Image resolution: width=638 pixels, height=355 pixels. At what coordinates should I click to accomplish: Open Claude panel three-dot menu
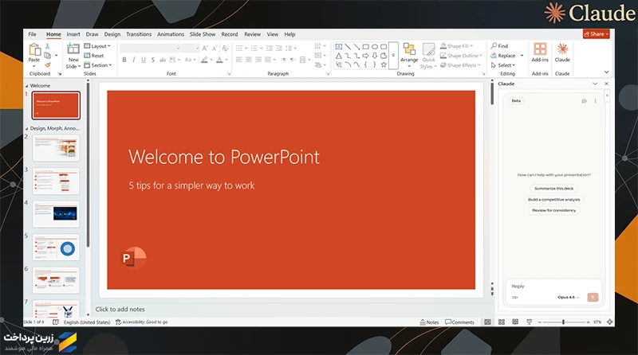point(595,101)
